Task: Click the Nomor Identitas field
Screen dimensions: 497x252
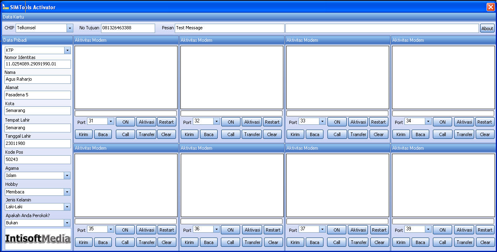Action: coord(38,64)
